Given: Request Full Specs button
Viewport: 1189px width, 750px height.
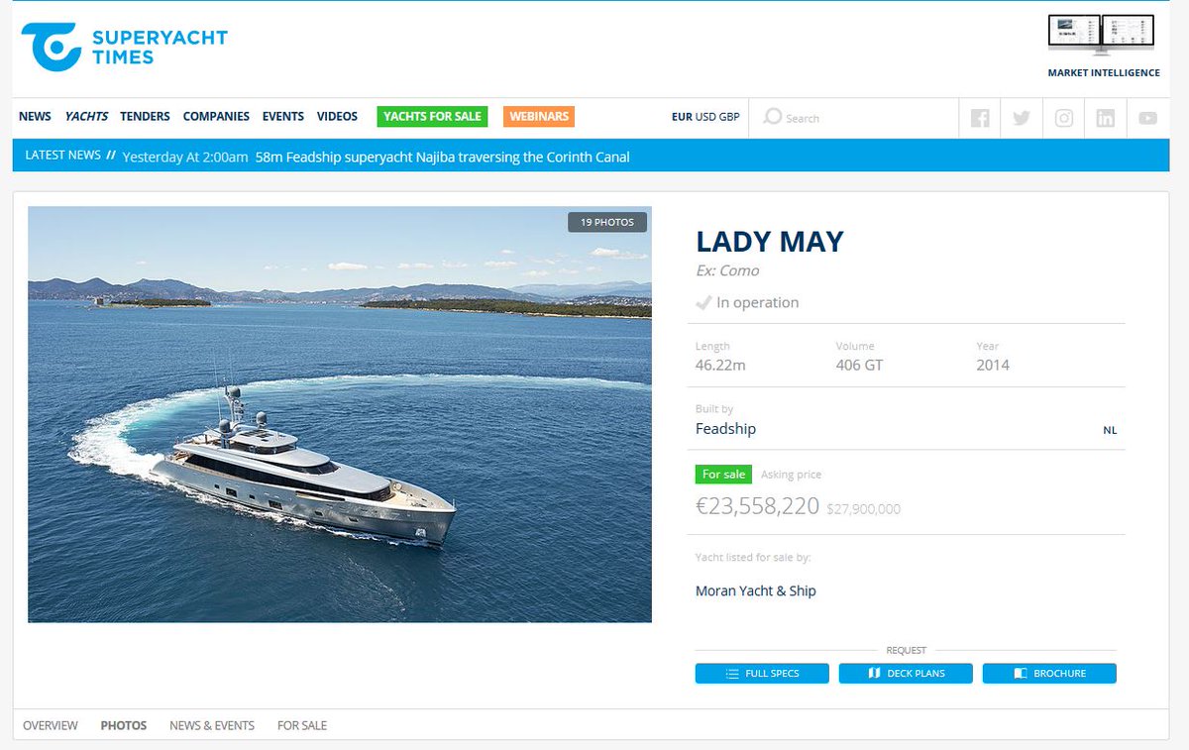Looking at the screenshot, I should coord(762,674).
